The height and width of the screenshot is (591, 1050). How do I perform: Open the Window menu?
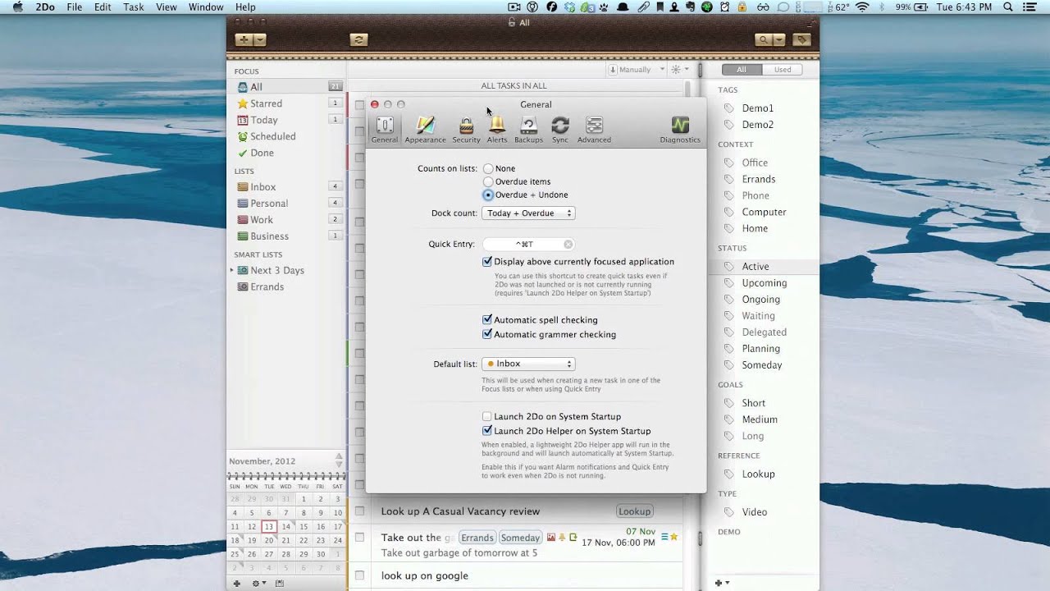206,7
